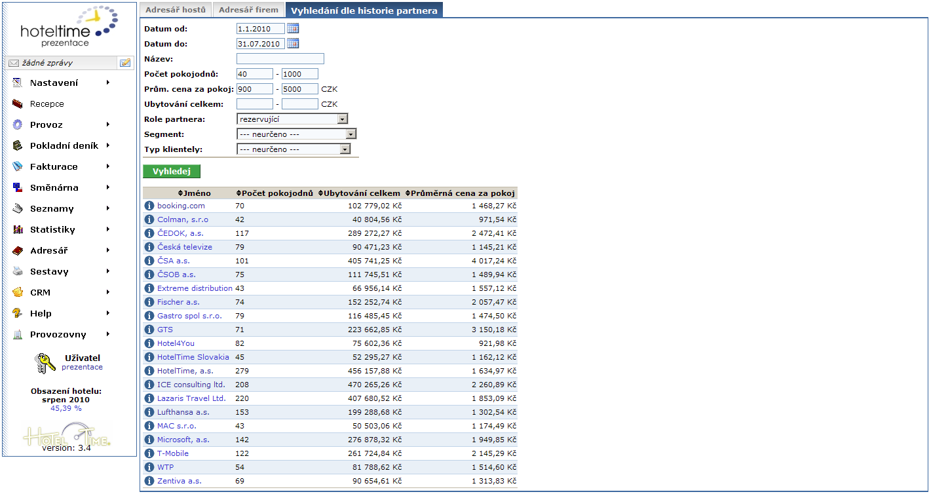929x494 pixels.
Task: Click info icon for Hotel4You row
Action: point(149,343)
